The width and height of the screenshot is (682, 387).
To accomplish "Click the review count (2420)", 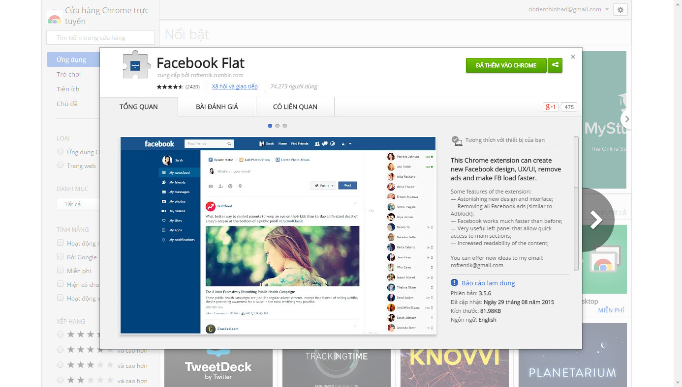I will (x=192, y=86).
